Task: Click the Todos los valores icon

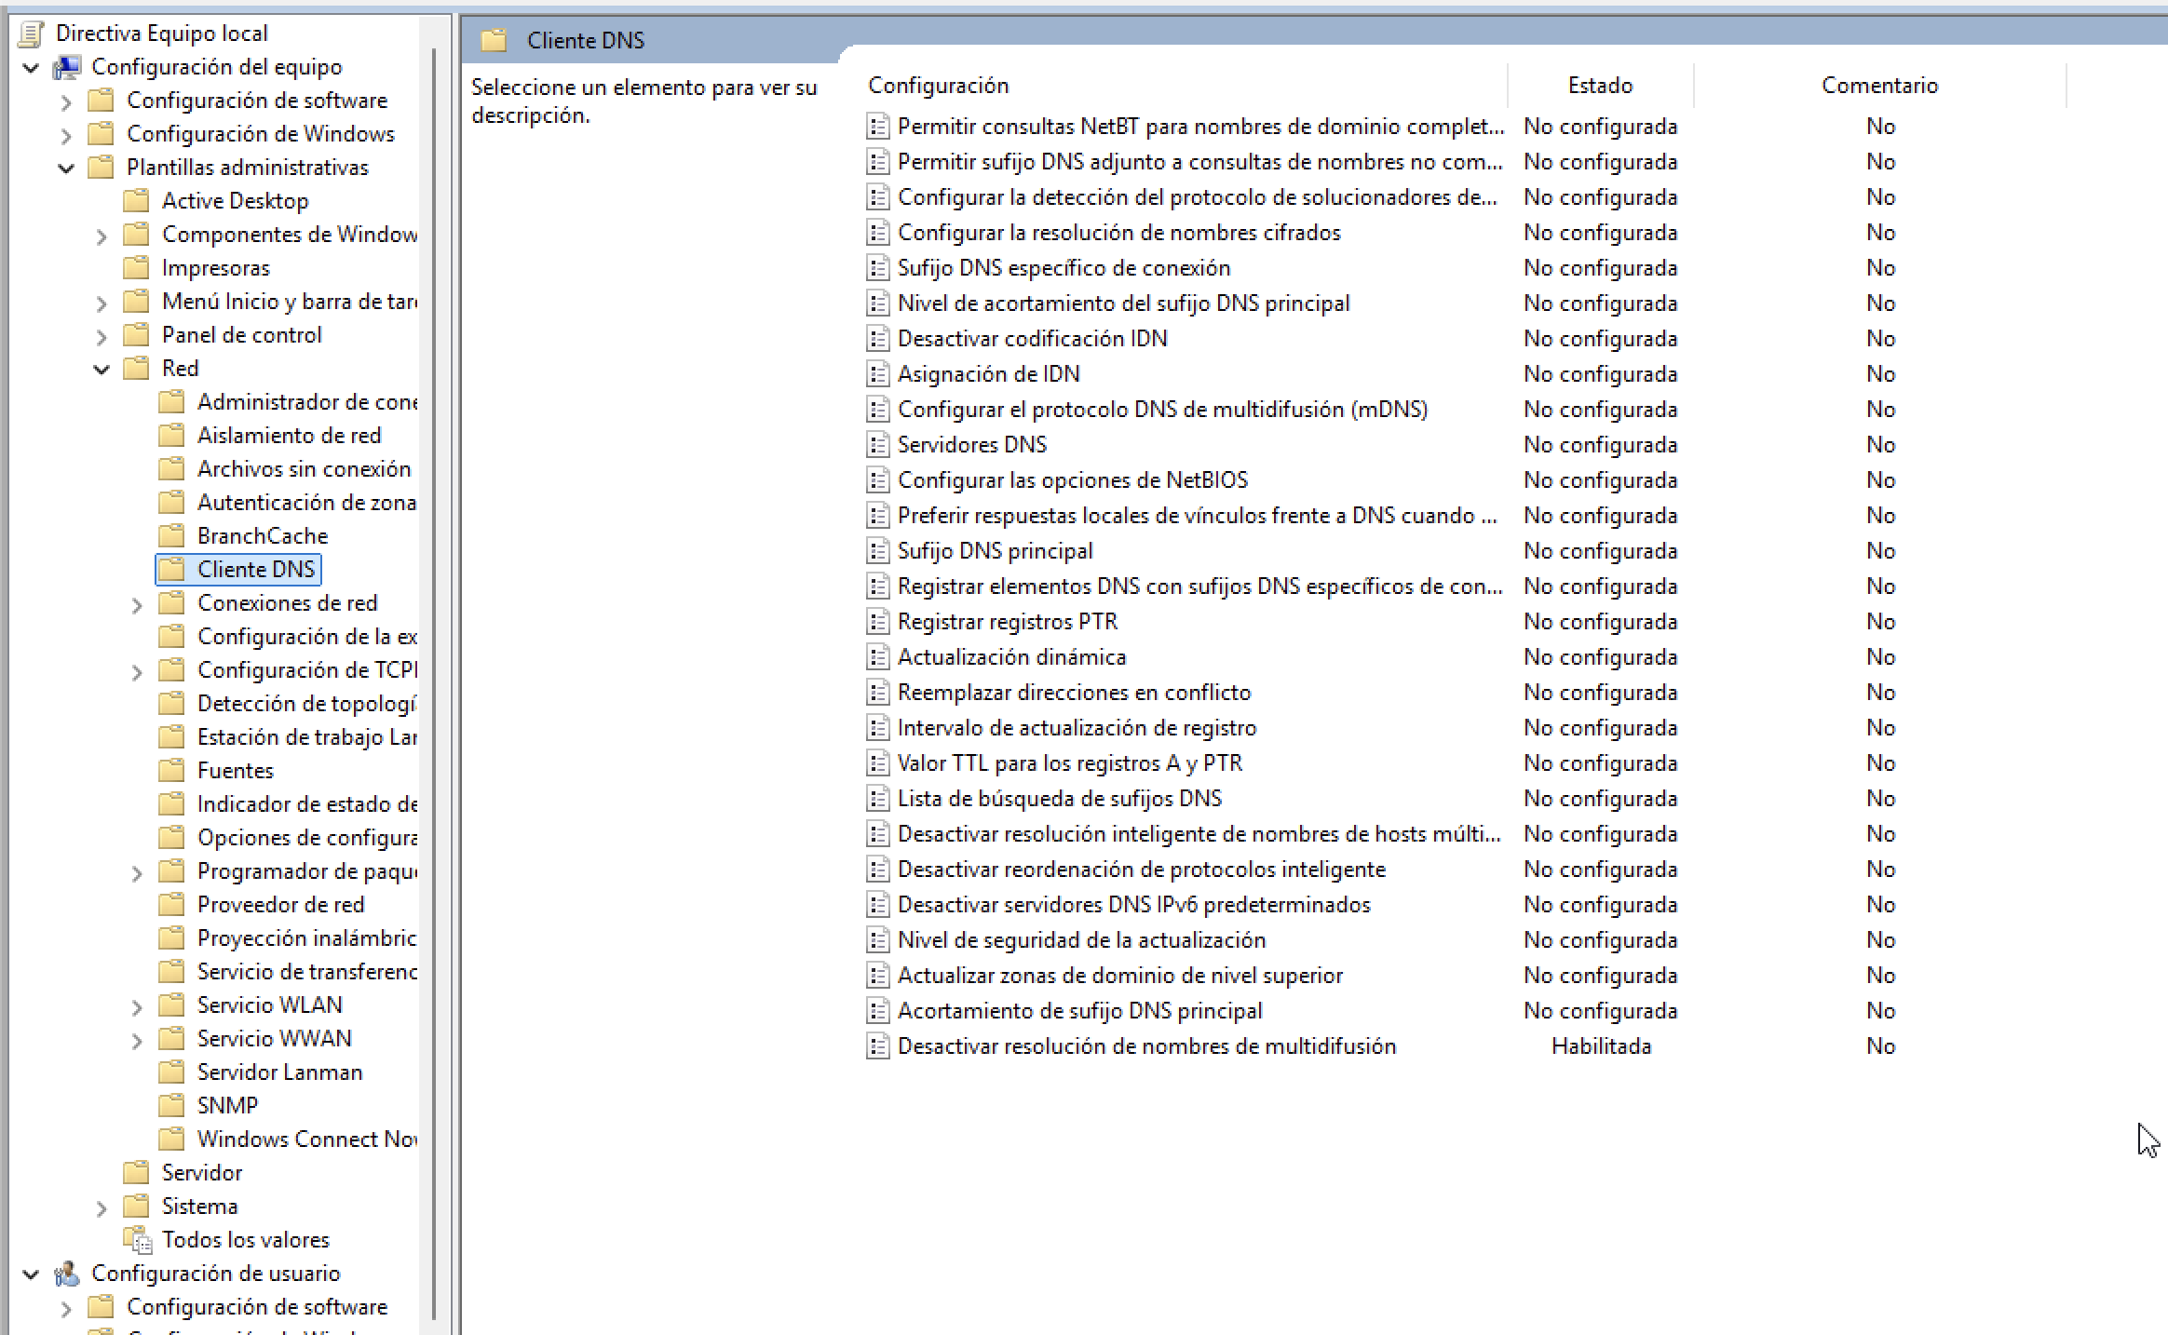Action: point(137,1240)
